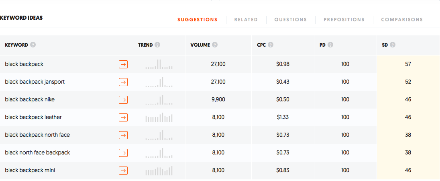Image resolution: width=440 pixels, height=181 pixels.
Task: Open arrow icon for black backpack north face
Action: pos(123,135)
